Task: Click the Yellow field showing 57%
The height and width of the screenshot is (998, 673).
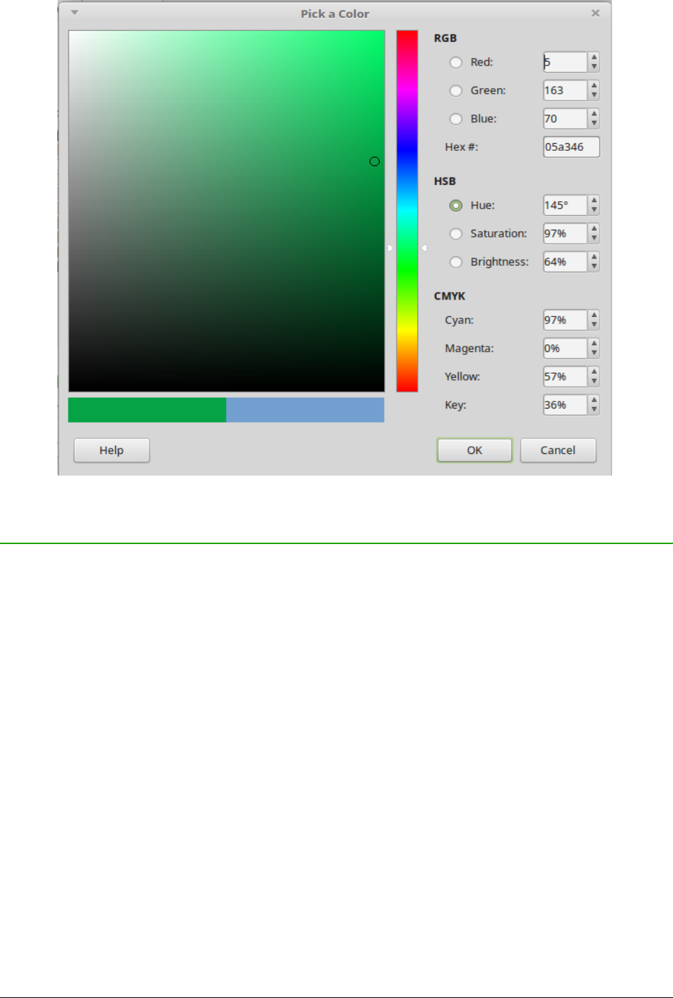Action: [x=565, y=377]
